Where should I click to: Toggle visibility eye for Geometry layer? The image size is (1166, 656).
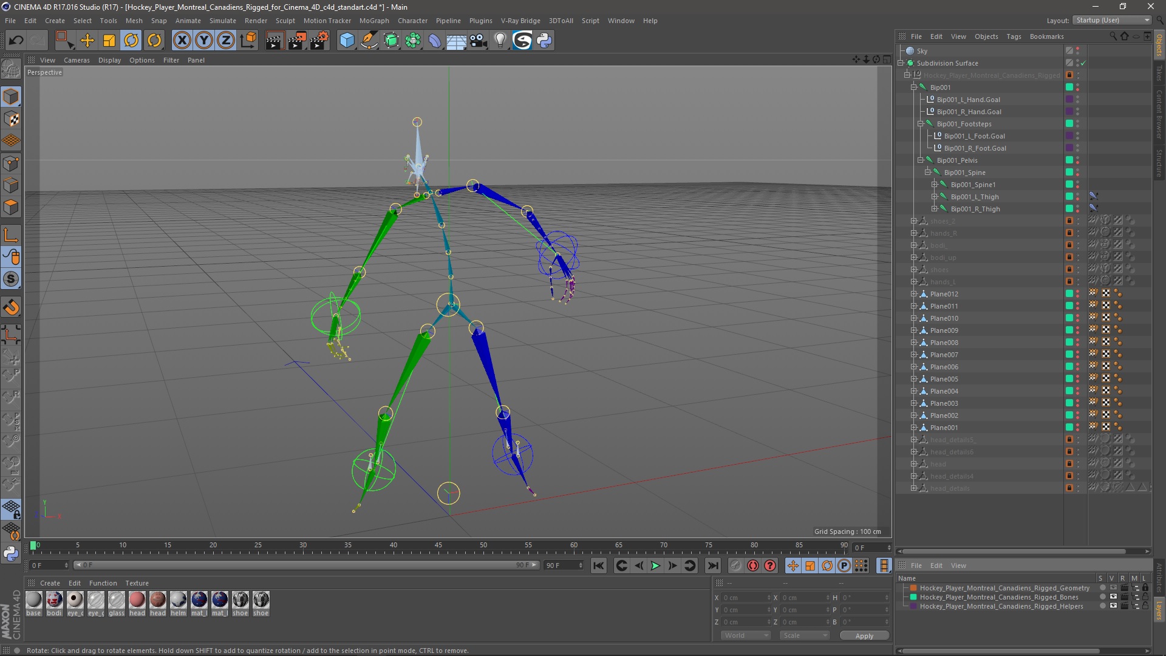pyautogui.click(x=1113, y=588)
